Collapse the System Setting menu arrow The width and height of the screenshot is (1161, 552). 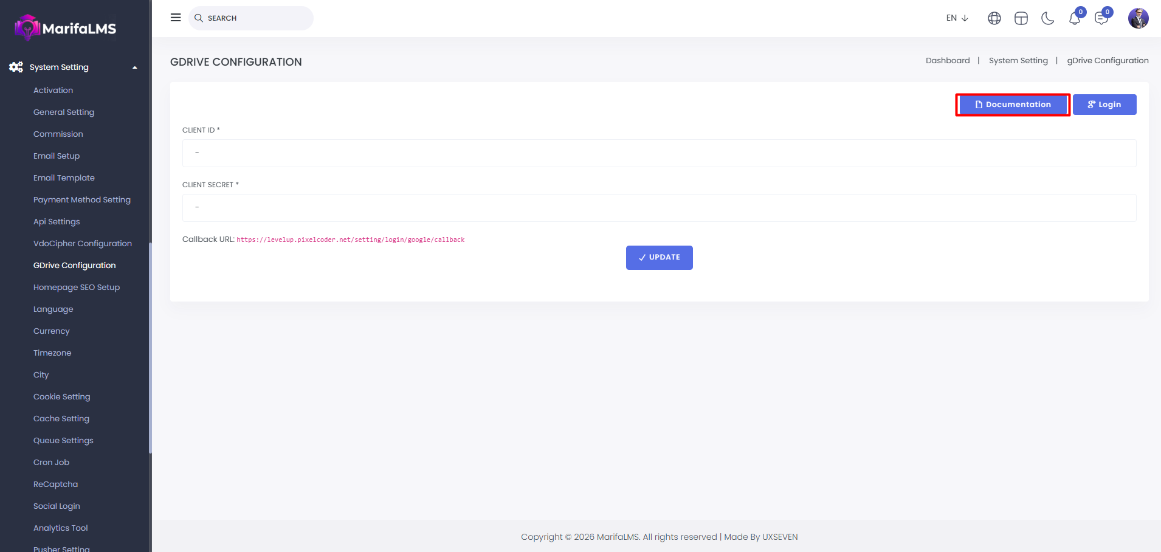coord(135,67)
